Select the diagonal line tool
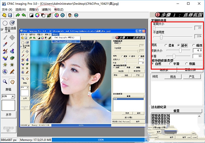Viewport: 205px width, 143px height. coord(12,44)
